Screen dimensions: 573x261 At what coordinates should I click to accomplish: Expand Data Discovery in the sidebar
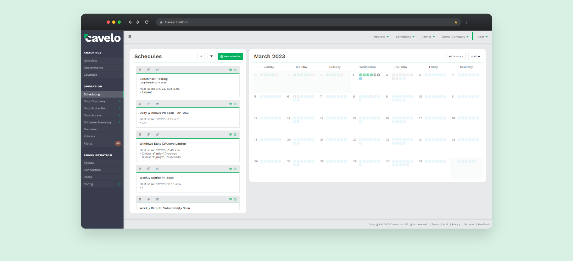(102, 101)
